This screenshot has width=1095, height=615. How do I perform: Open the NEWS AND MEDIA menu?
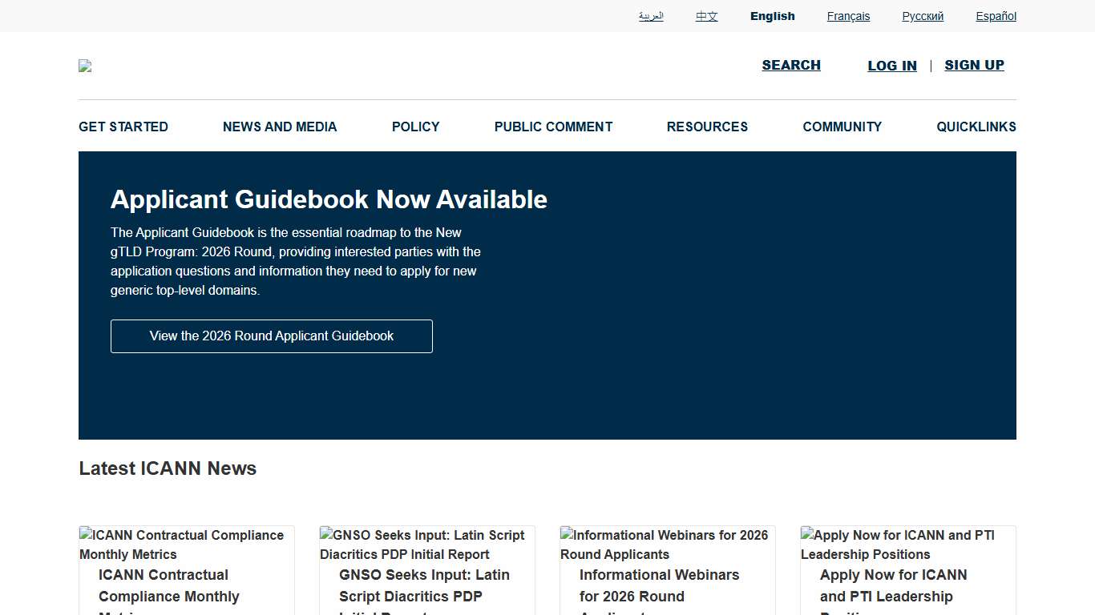pos(279,127)
